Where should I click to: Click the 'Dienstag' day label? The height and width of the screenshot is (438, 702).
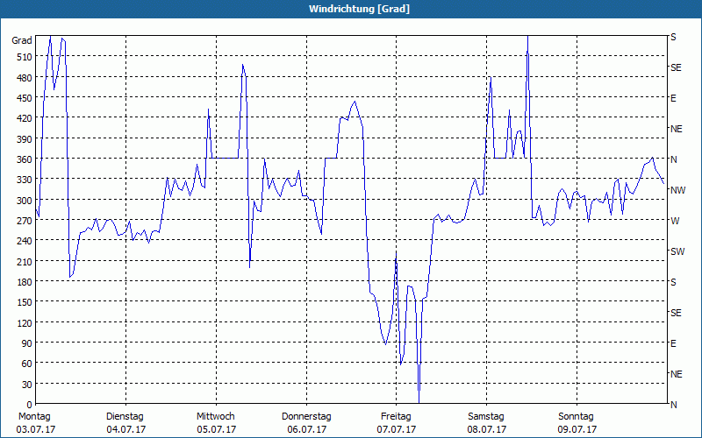pyautogui.click(x=125, y=417)
